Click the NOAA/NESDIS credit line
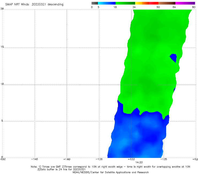 click(x=111, y=172)
